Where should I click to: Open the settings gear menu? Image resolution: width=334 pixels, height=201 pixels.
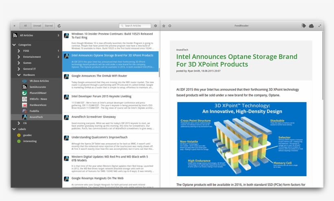155,26
